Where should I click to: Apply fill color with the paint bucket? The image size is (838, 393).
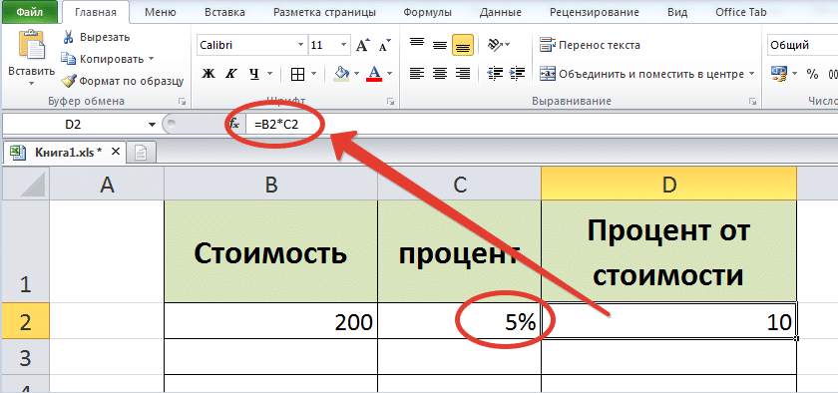coord(341,73)
